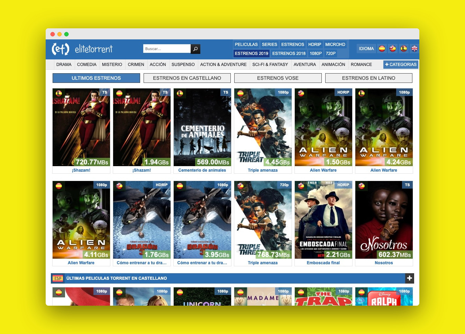
Task: Open the Cementerio de animales poster thumbnail
Action: point(202,127)
